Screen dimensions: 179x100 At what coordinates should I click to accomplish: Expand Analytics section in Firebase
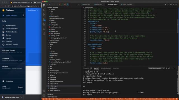(13, 59)
